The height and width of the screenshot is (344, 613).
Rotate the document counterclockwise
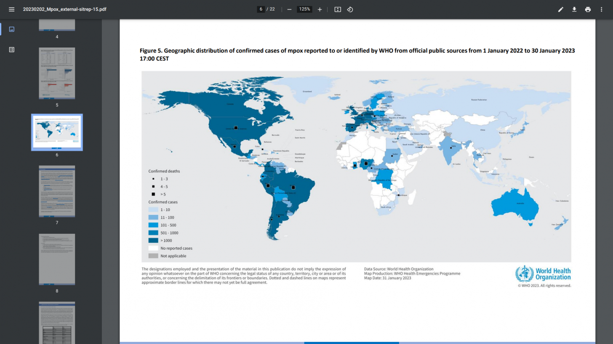tap(350, 9)
